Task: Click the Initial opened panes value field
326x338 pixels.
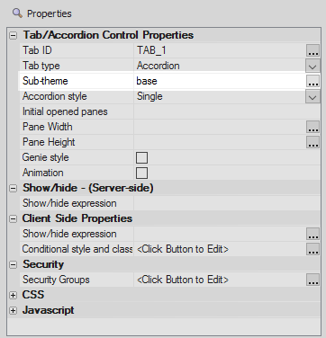Action: point(227,111)
